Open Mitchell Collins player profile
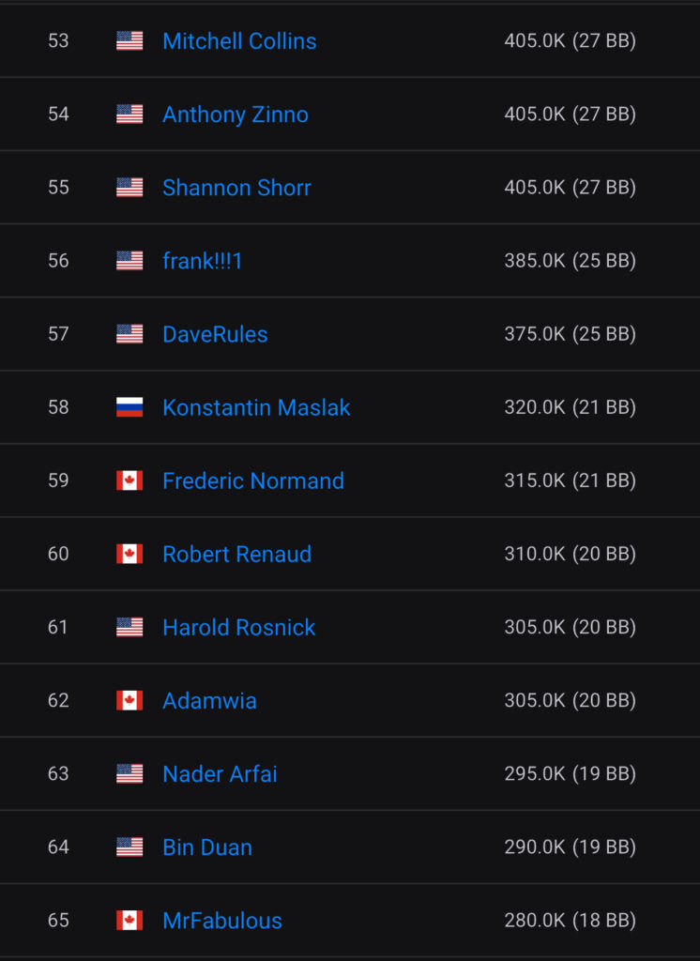This screenshot has width=700, height=961. [239, 41]
